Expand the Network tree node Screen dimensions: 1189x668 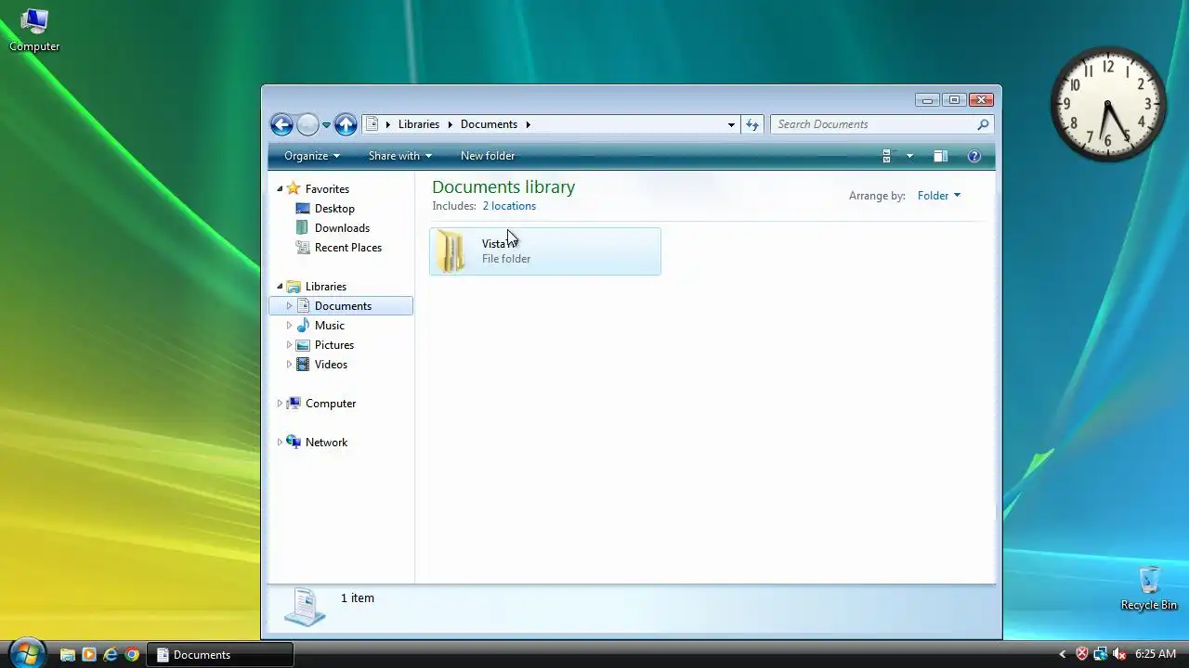click(280, 443)
